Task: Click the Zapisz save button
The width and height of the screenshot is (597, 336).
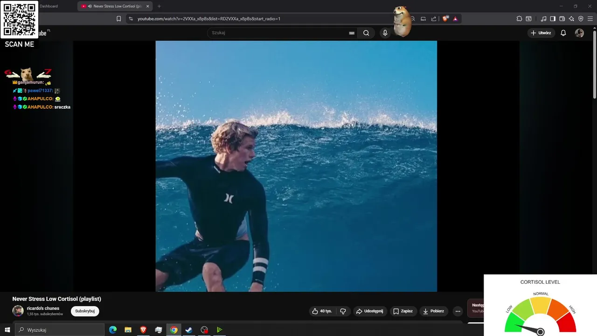Action: [403, 311]
